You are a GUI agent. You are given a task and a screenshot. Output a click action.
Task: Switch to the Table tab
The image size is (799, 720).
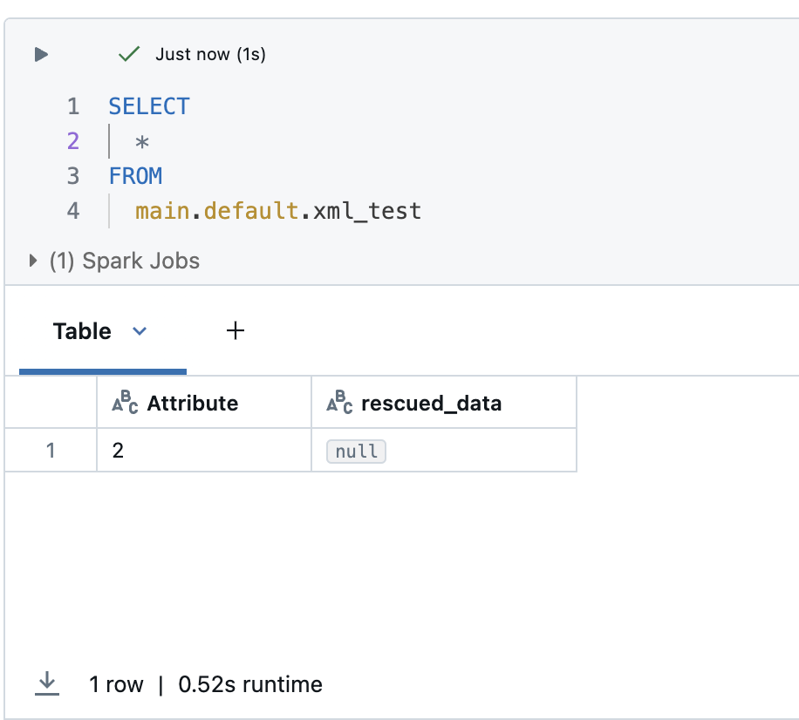point(83,330)
